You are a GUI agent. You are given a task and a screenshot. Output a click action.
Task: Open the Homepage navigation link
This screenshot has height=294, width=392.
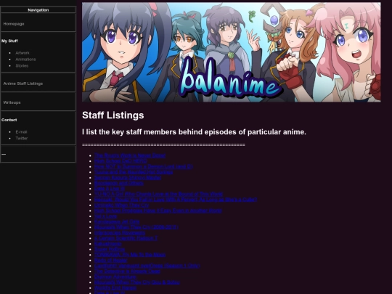coord(14,24)
